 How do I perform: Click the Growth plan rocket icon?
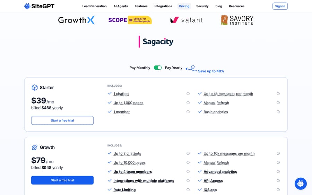[35, 147]
